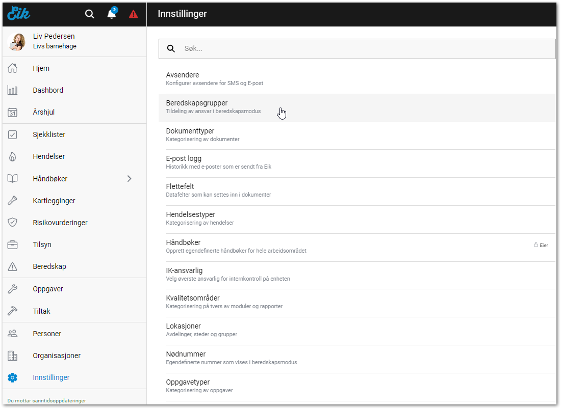Expand the Håndbøker submenu chevron

pyautogui.click(x=129, y=179)
